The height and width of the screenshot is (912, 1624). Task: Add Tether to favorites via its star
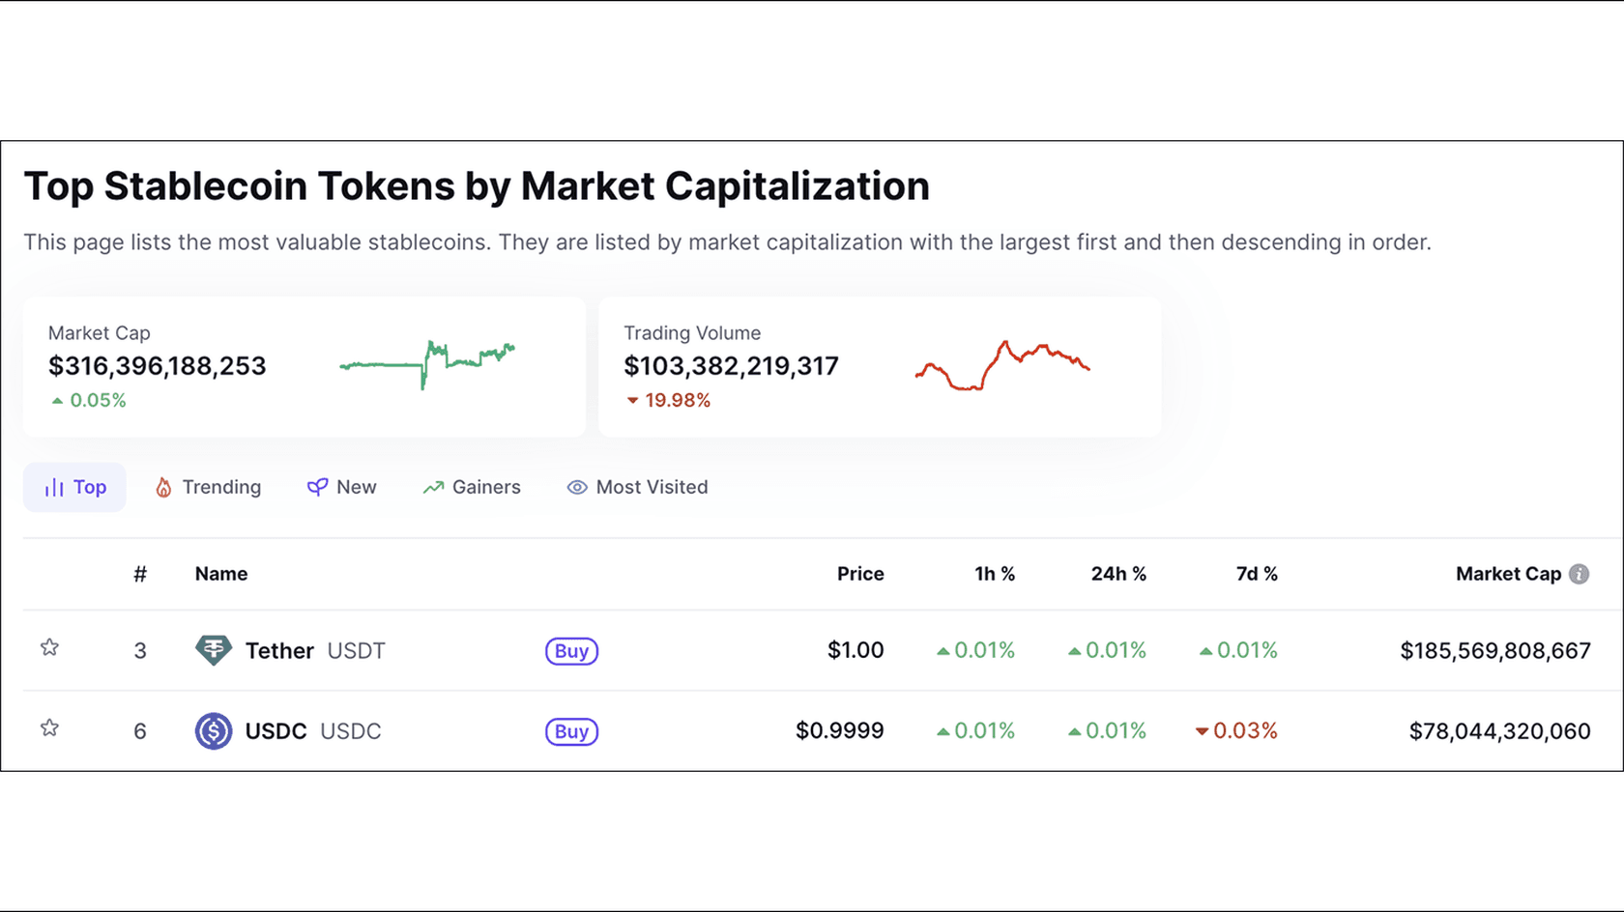[x=49, y=648]
